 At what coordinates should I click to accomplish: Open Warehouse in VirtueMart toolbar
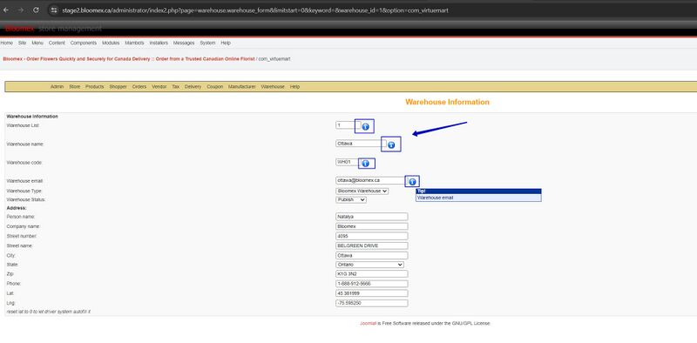pos(273,87)
